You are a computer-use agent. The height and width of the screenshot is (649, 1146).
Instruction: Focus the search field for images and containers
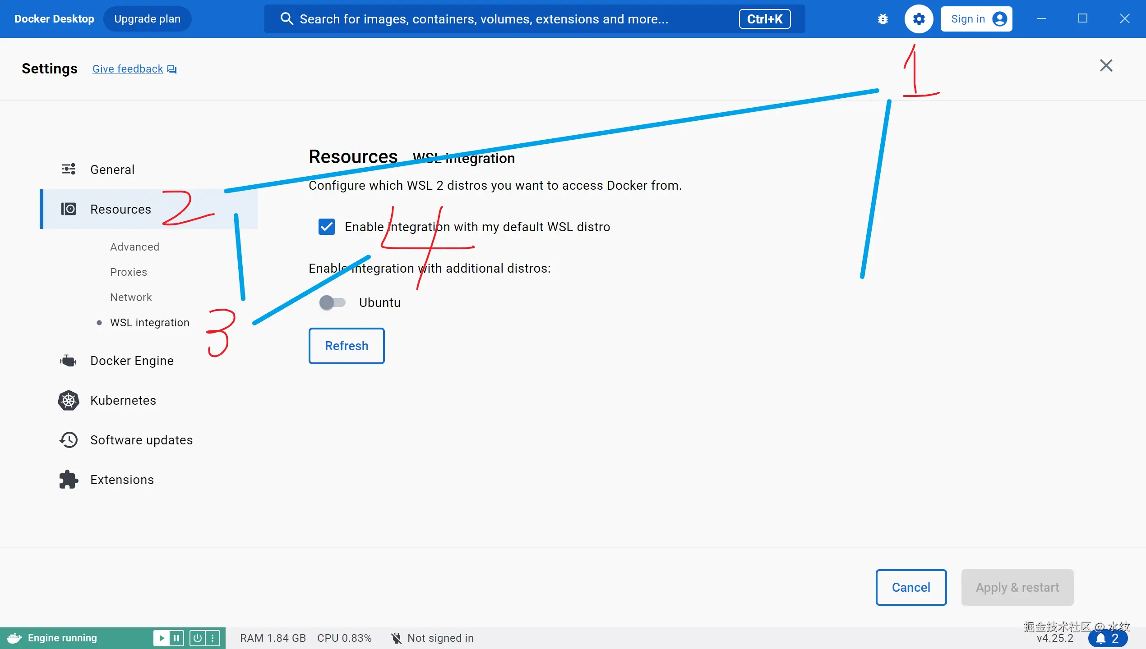pyautogui.click(x=535, y=19)
